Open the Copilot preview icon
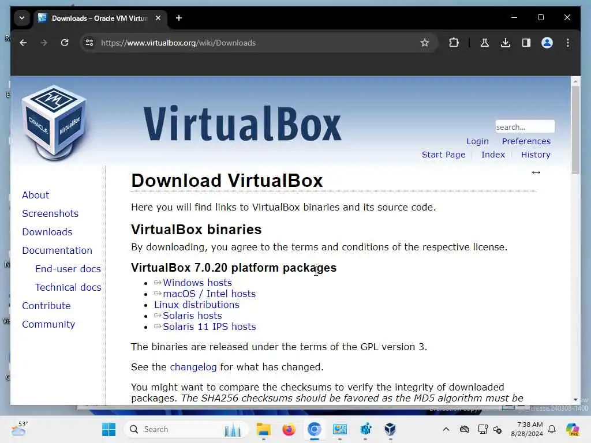This screenshot has height=443, width=591. [573, 429]
